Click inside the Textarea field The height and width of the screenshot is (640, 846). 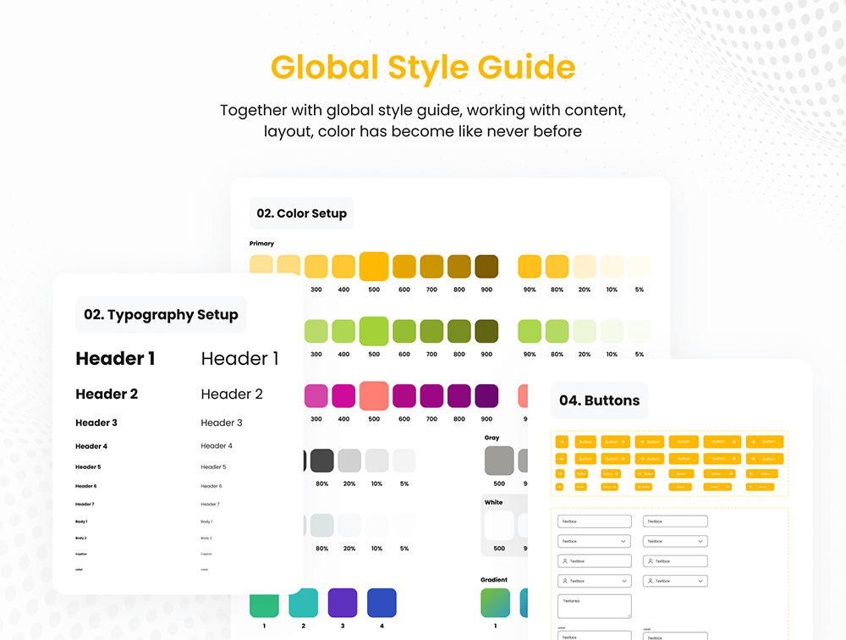coord(595,606)
